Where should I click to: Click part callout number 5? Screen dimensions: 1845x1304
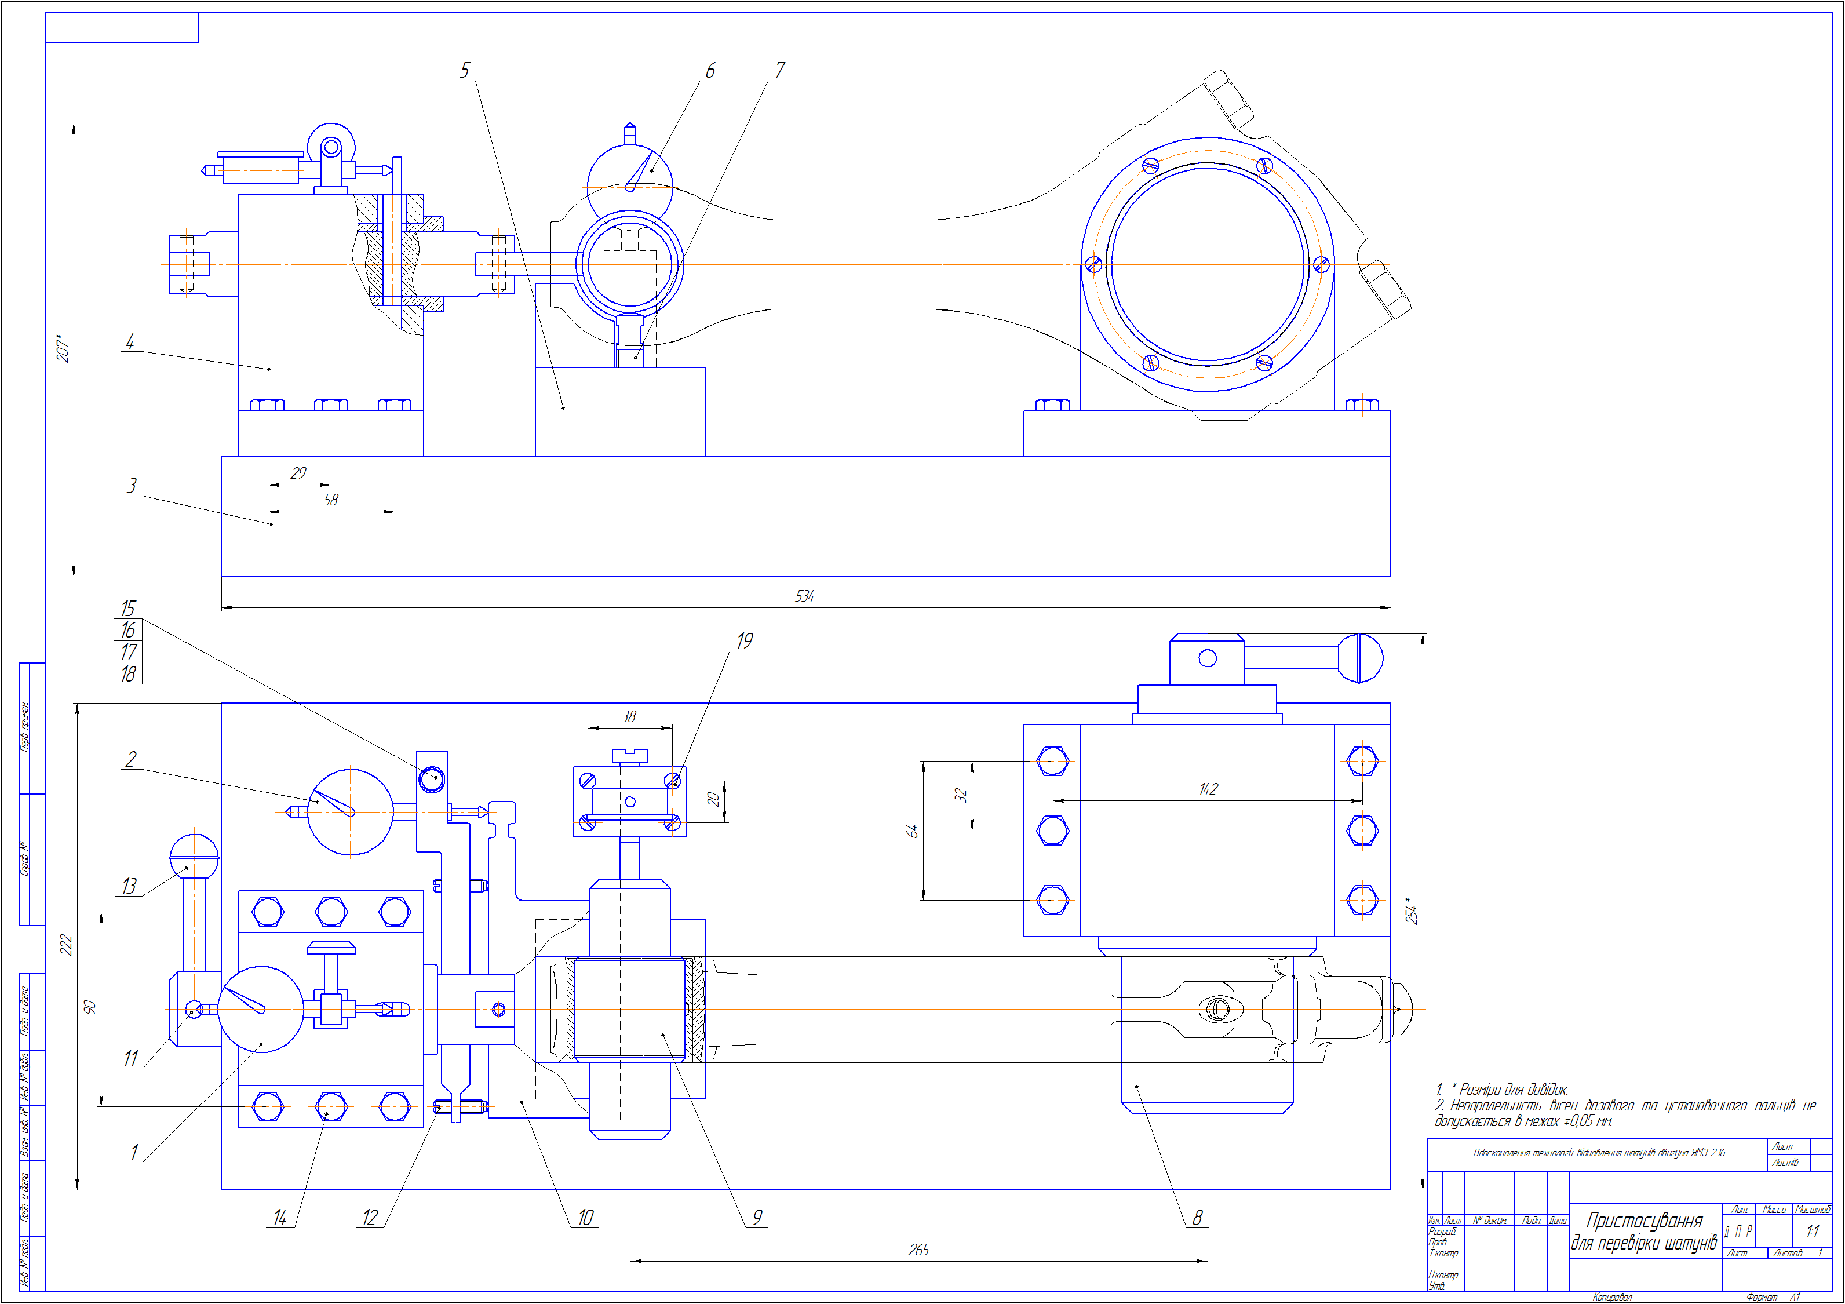click(x=465, y=71)
